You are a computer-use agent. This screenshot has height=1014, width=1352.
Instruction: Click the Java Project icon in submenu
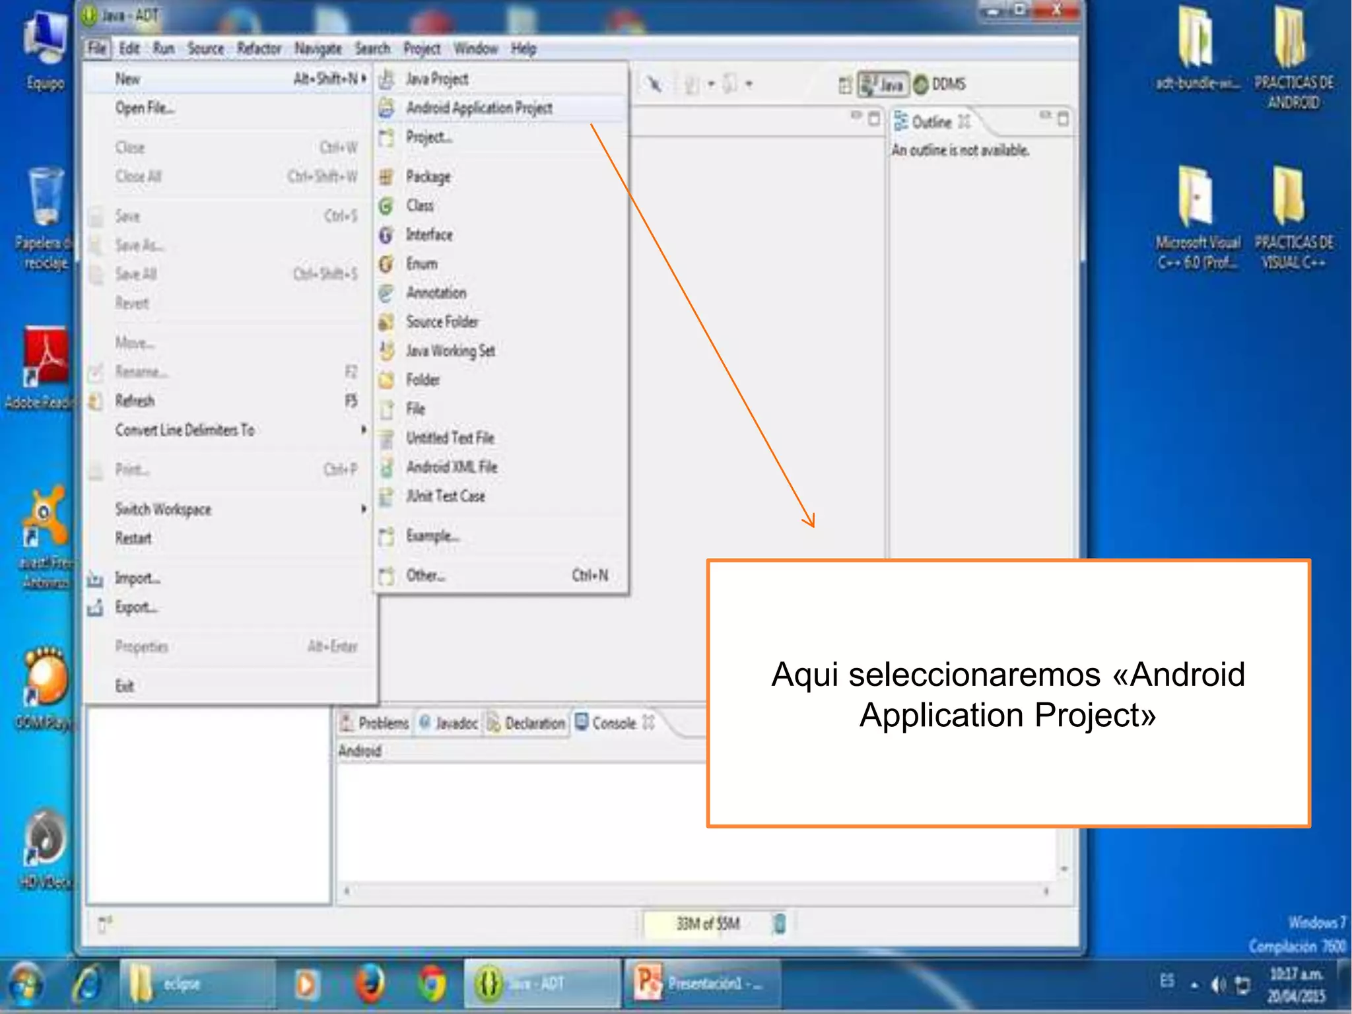[387, 79]
